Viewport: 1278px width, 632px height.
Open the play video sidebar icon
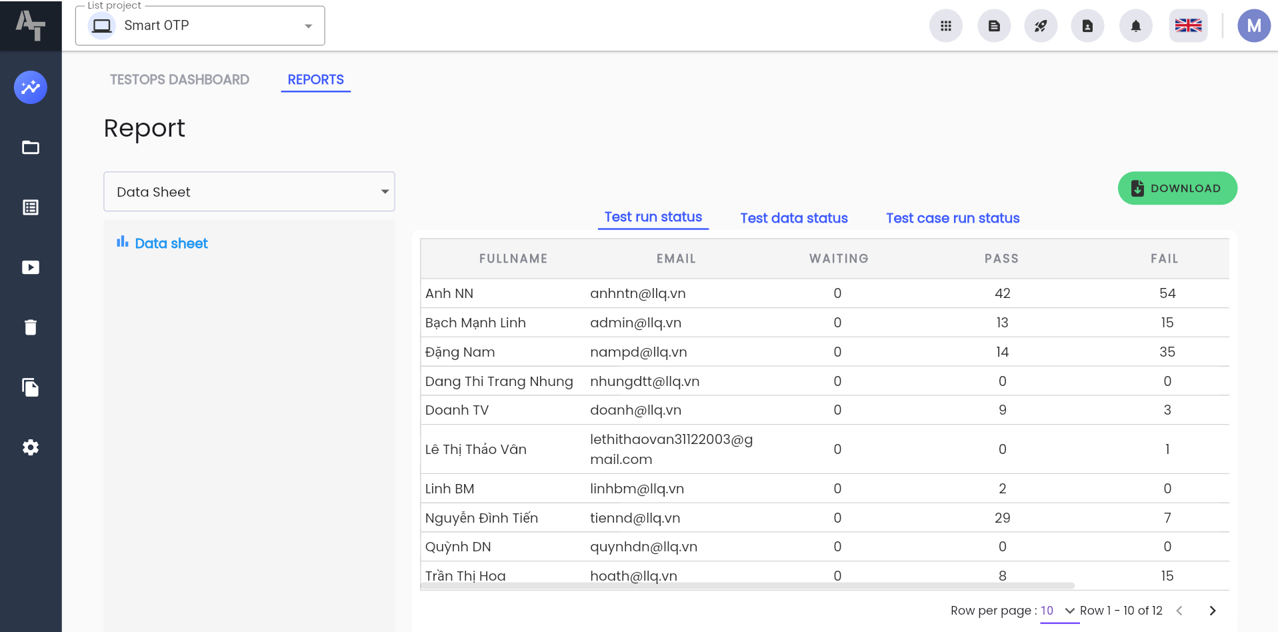click(x=31, y=267)
